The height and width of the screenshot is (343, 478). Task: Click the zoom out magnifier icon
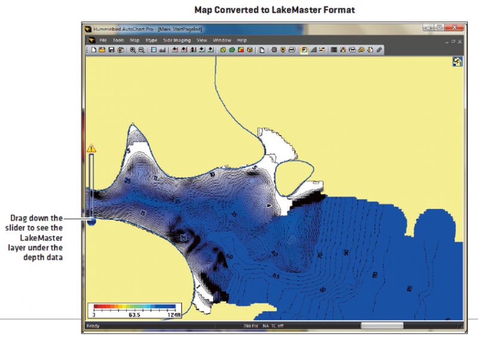(141, 50)
